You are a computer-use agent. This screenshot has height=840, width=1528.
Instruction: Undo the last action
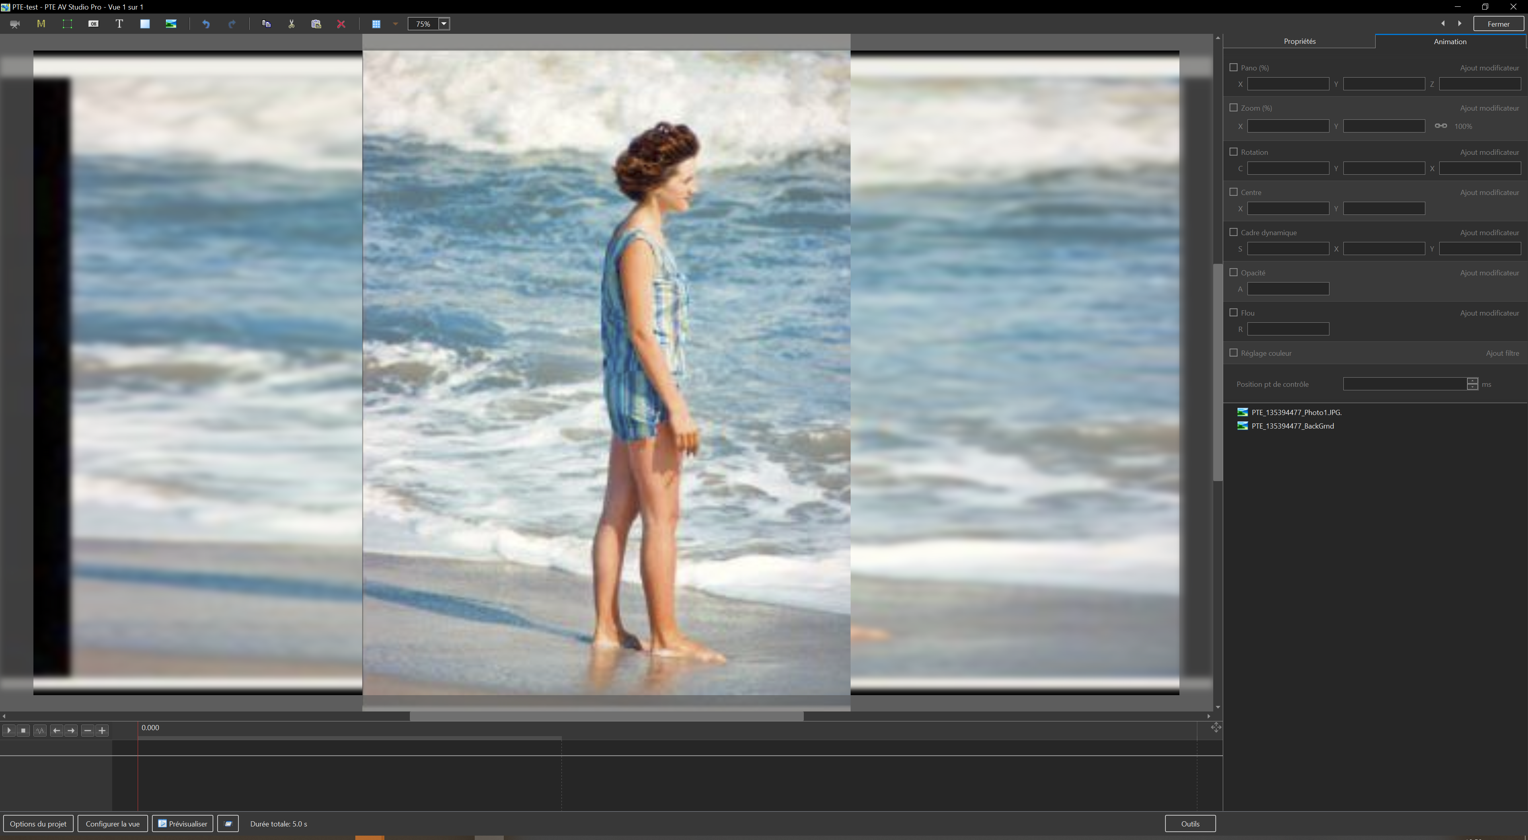pyautogui.click(x=206, y=24)
